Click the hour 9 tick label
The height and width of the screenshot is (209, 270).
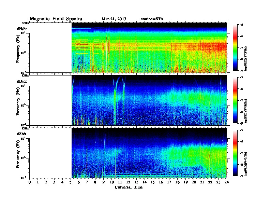pos(104,182)
